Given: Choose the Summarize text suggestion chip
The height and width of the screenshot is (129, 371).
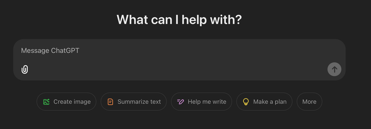Looking at the screenshot, I should pyautogui.click(x=134, y=102).
